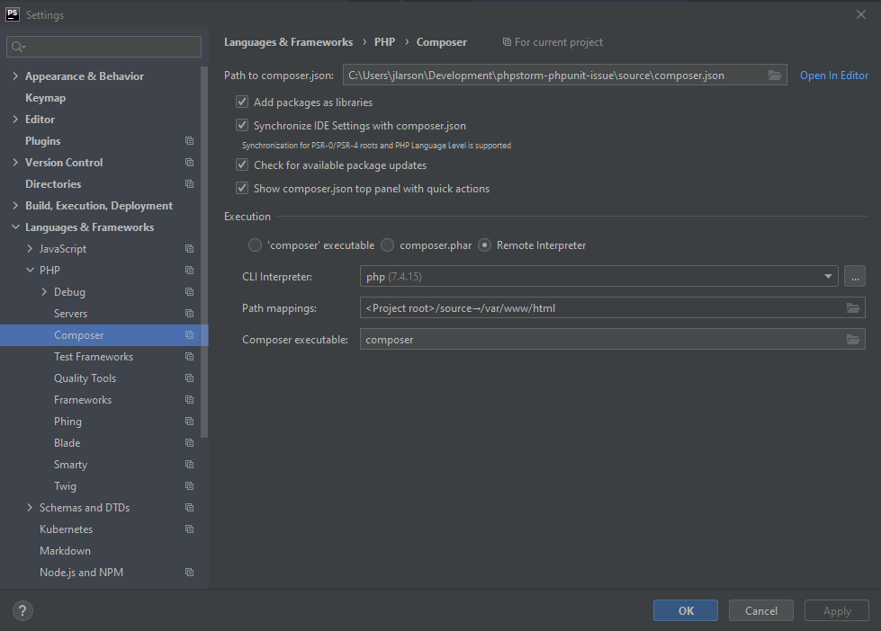Click the PhpStorm logo icon in title bar
This screenshot has width=881, height=631.
13,14
